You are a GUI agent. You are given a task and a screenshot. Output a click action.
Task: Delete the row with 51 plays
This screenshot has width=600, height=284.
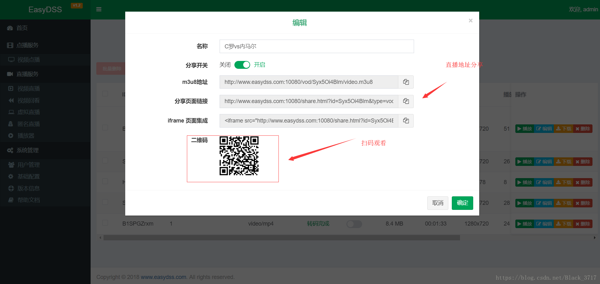(x=583, y=129)
